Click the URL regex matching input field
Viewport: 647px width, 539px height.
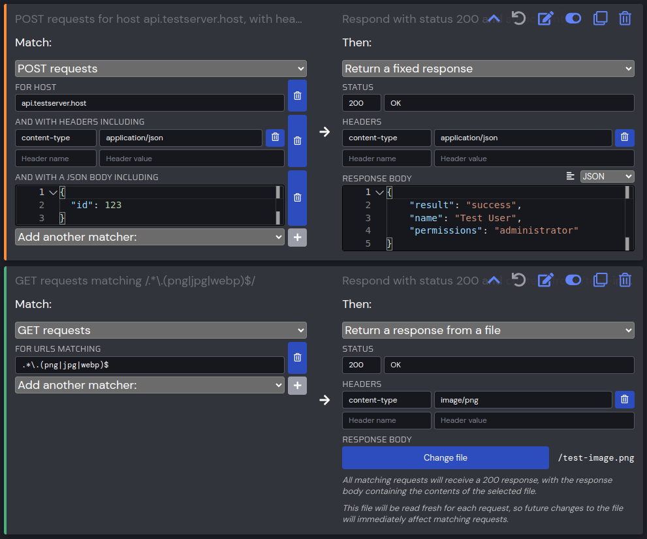point(150,365)
